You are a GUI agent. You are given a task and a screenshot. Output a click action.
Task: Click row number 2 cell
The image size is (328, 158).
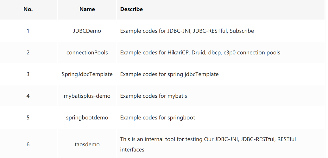(x=28, y=52)
